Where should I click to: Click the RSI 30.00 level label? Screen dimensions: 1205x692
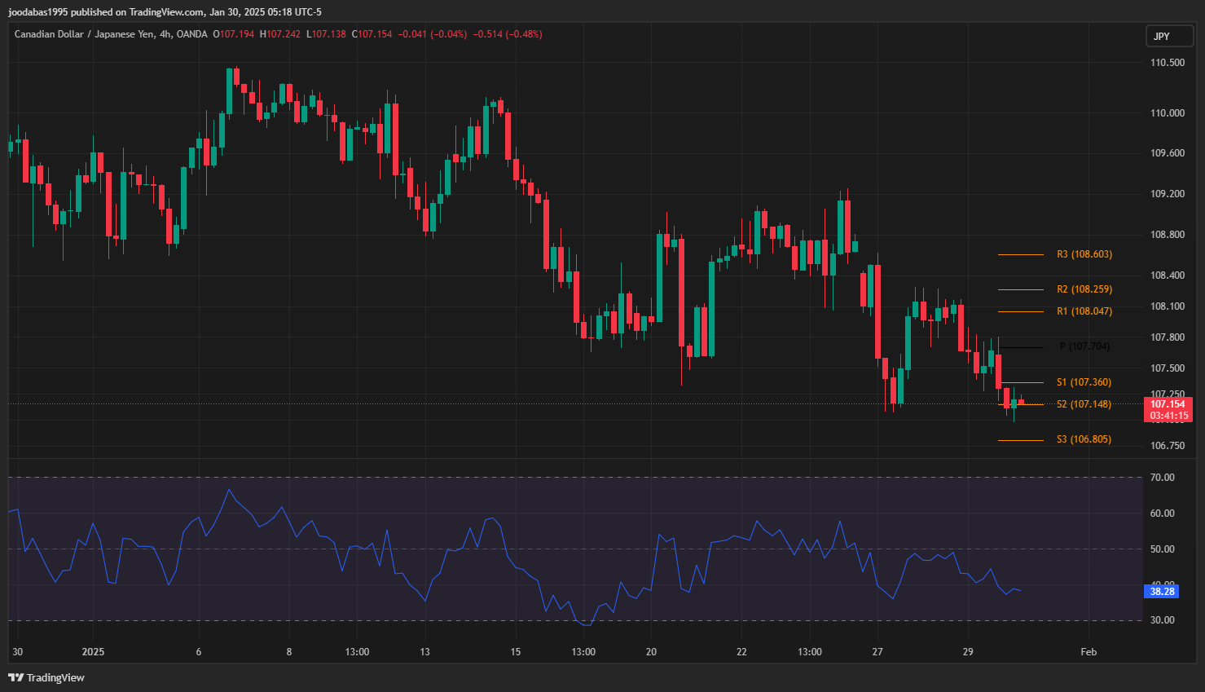[x=1162, y=620]
